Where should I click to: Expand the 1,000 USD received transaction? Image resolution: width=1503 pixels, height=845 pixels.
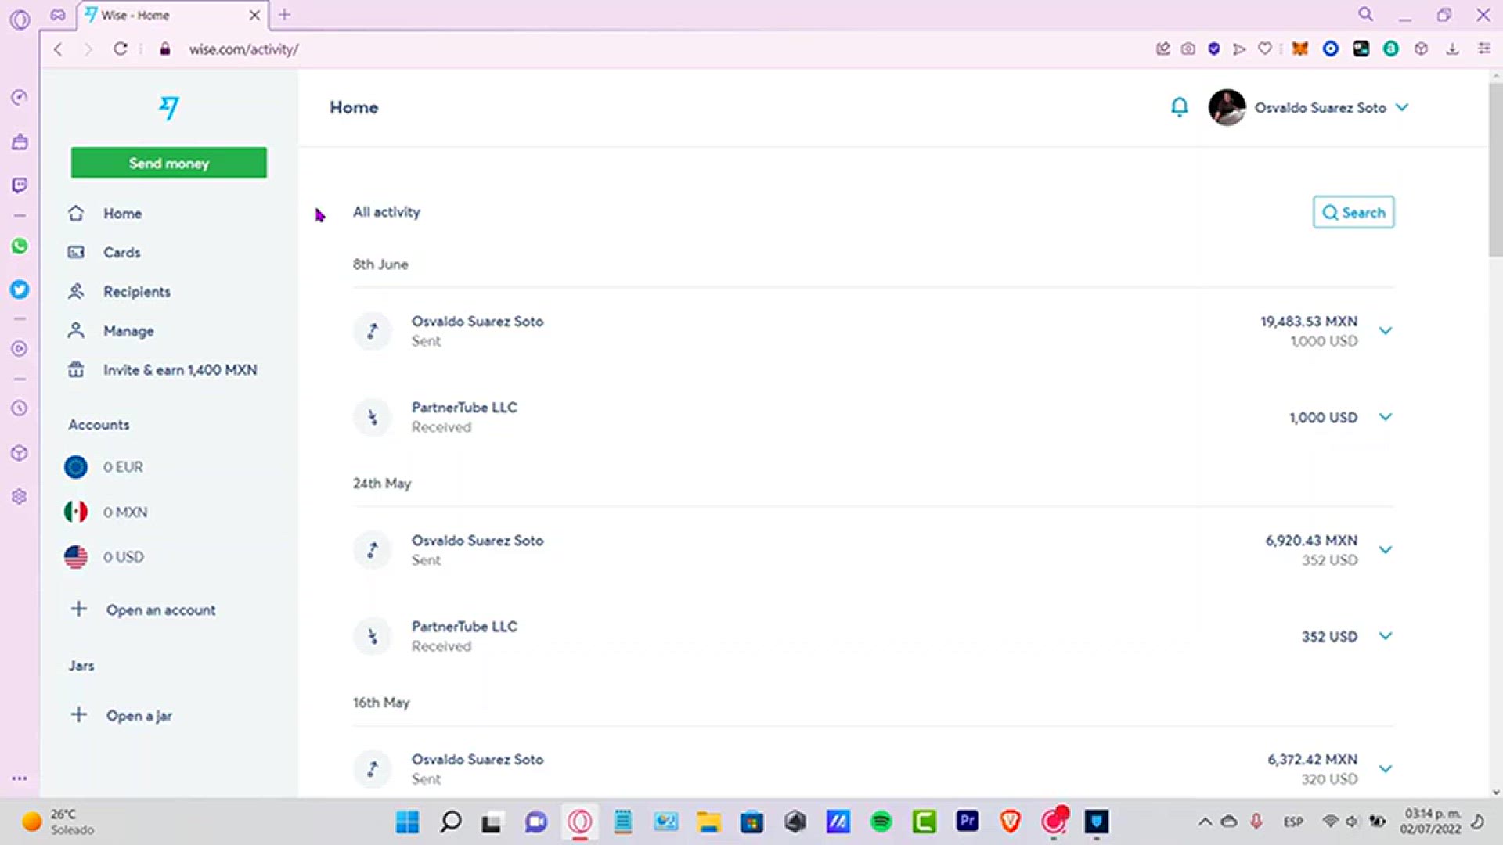(1386, 417)
